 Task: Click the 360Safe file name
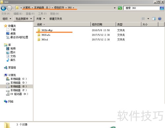pyautogui.click(x=46, y=35)
